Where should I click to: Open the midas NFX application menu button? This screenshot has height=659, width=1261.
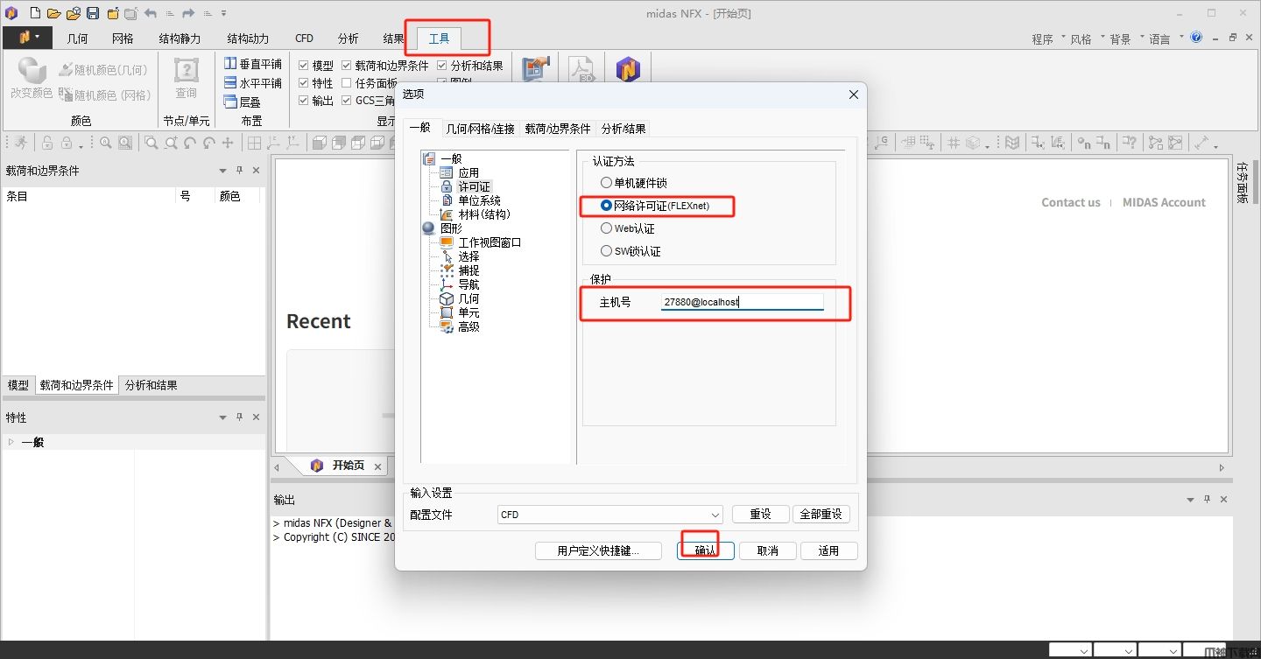(28, 38)
